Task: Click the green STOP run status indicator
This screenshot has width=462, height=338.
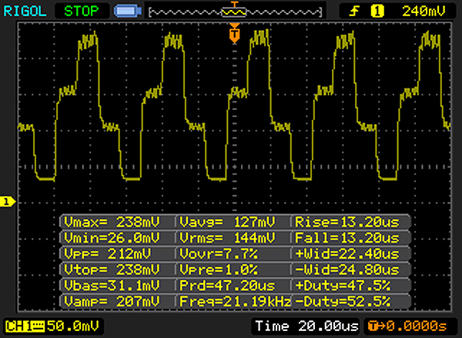Action: click(82, 12)
